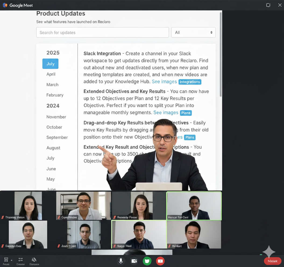Image resolution: width=284 pixels, height=267 pixels.
Task: Open See images link for Slack Integration
Action: [x=164, y=82]
